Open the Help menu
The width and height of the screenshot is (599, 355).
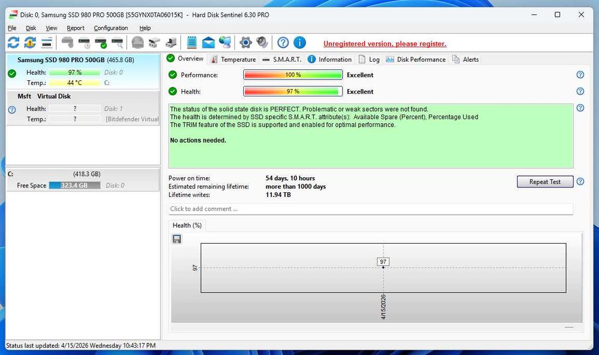145,28
